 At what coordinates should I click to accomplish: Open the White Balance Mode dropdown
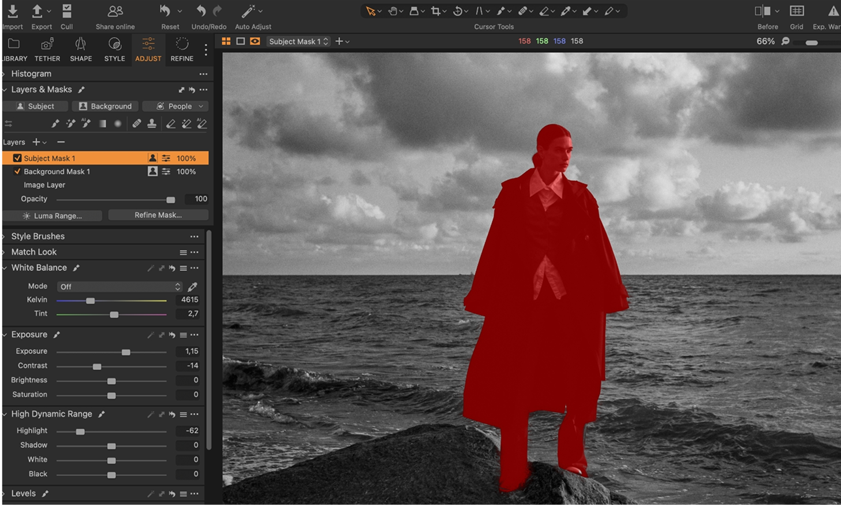click(119, 287)
